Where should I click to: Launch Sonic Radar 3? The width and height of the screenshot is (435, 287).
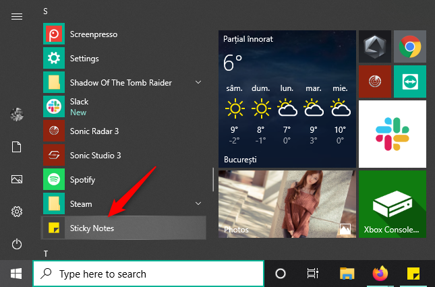(x=95, y=131)
